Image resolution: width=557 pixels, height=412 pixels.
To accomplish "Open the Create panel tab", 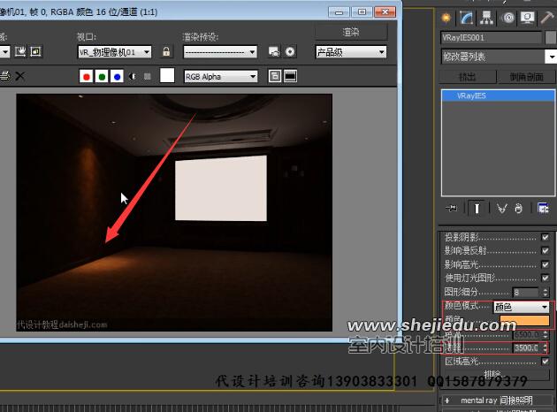I will (446, 17).
